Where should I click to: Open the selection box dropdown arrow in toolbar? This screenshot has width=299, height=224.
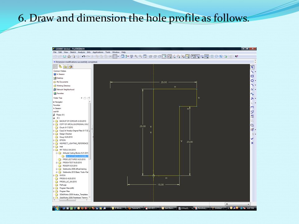click(118, 56)
